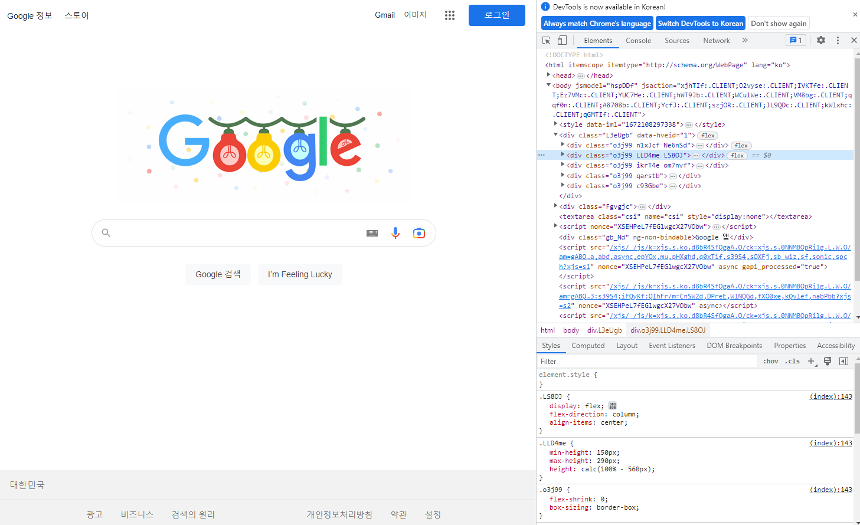Click Switch DevTools to Korean button
Viewport: 860px width, 525px height.
pos(701,23)
